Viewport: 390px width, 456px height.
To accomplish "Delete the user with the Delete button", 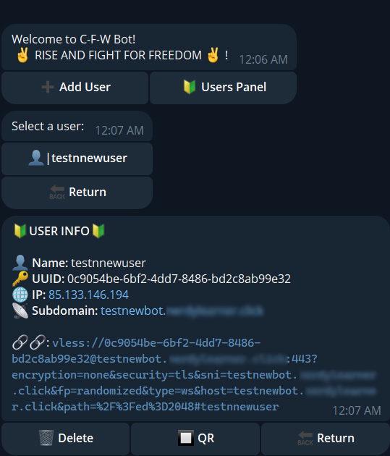I will coord(66,439).
